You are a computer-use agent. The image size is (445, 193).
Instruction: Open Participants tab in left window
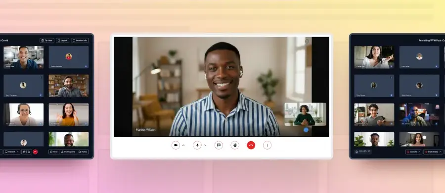(x=68, y=152)
